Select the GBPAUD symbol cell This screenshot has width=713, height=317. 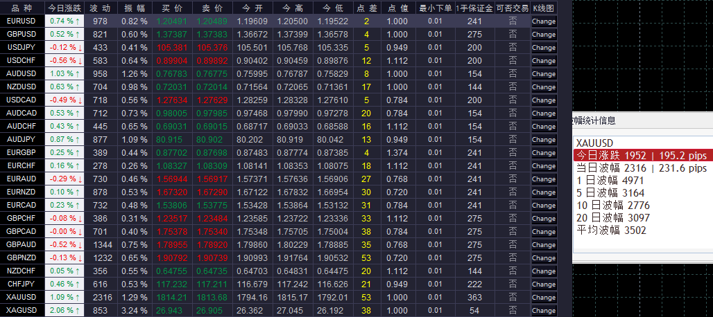coord(22,244)
